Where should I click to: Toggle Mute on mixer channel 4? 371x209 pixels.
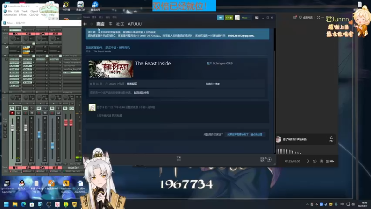point(58,113)
